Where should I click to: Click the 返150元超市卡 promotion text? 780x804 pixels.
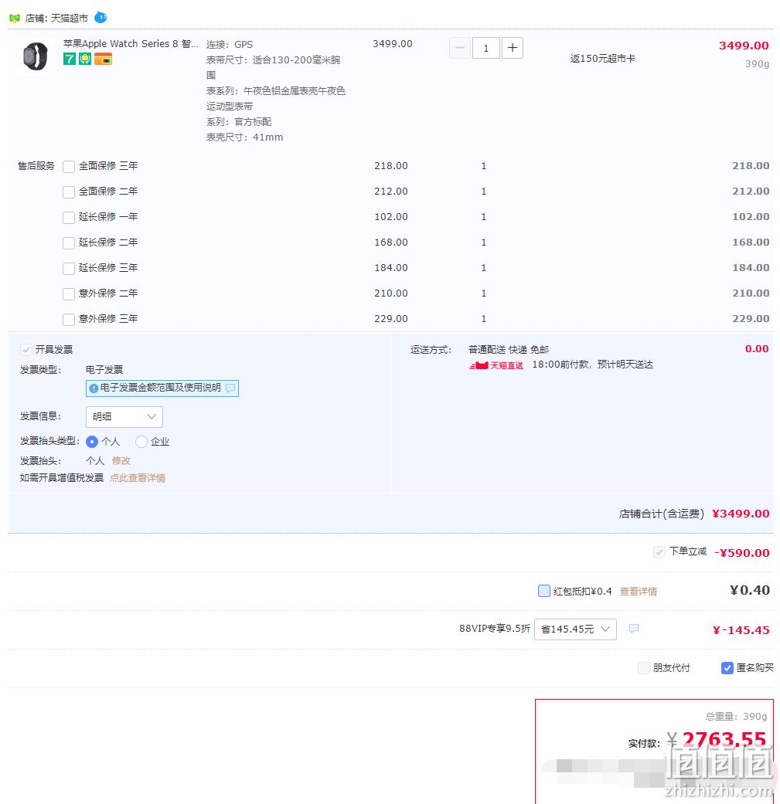point(602,59)
